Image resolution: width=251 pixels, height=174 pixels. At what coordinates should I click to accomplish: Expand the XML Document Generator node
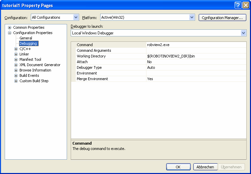[16, 65]
